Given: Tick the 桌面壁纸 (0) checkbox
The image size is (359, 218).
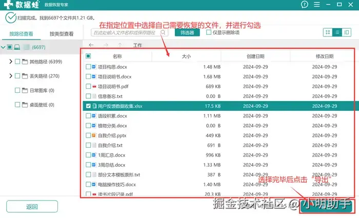Looking at the screenshot, I should tap(17, 105).
